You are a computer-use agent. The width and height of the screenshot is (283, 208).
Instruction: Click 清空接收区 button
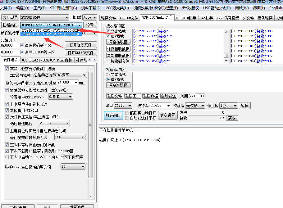click(118, 42)
